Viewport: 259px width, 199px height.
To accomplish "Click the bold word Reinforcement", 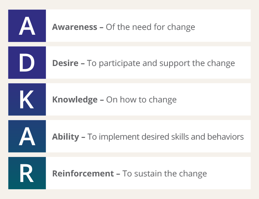I will click(84, 173).
